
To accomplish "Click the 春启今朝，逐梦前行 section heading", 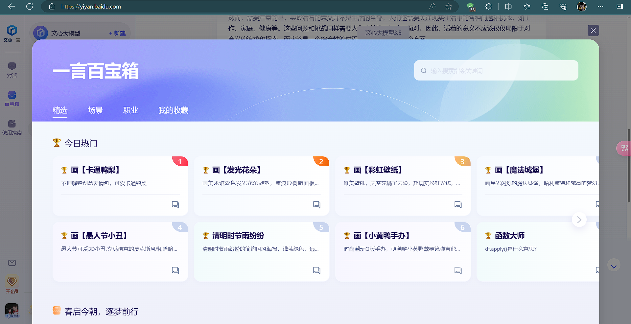I will click(x=102, y=312).
